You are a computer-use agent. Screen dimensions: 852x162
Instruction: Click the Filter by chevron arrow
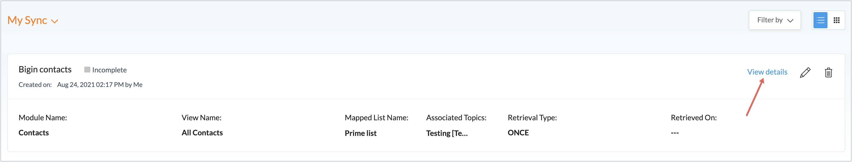pos(790,21)
